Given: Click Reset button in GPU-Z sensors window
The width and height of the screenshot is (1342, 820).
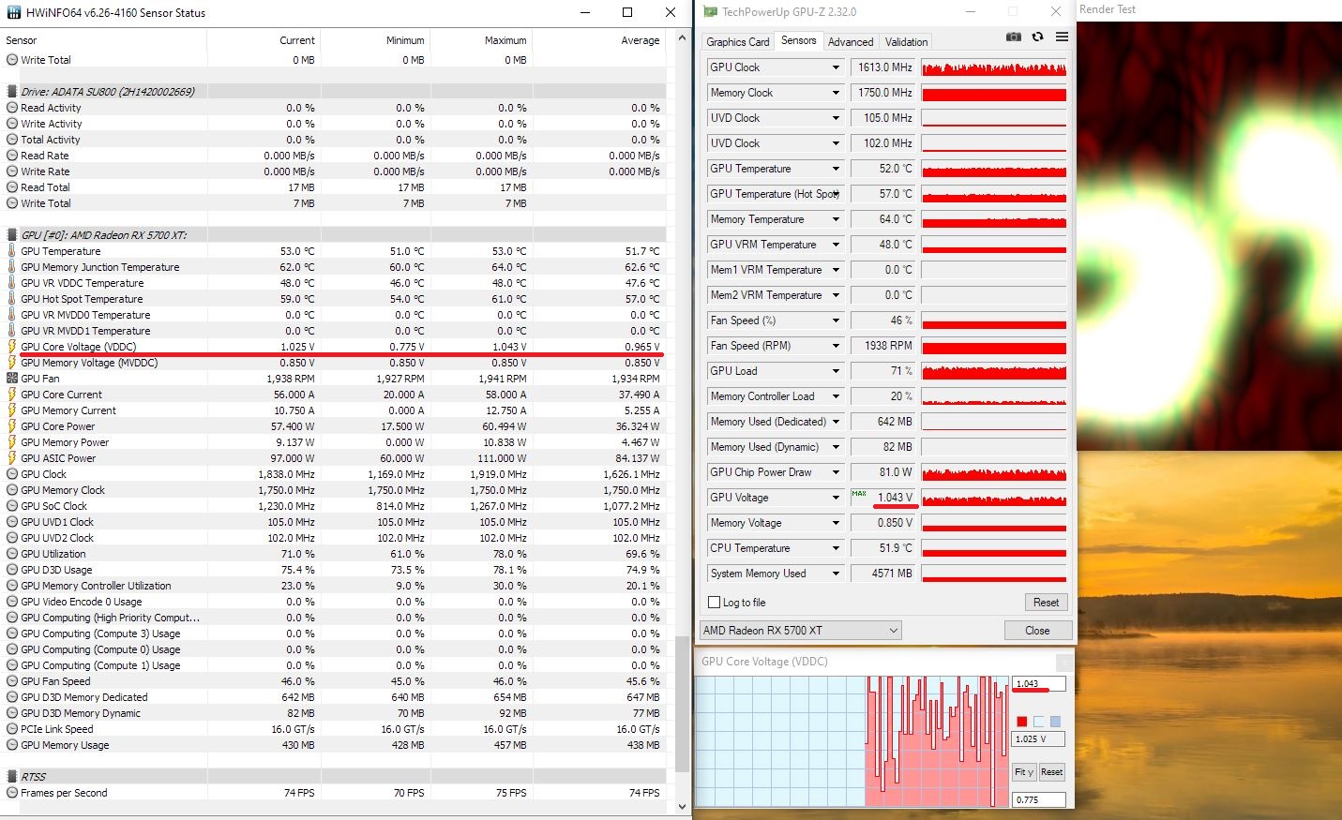Looking at the screenshot, I should coord(1046,603).
